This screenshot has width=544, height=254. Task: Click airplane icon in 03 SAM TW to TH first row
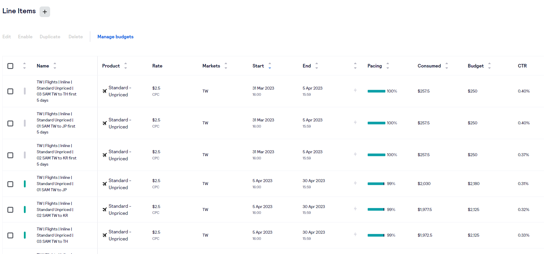tap(104, 91)
